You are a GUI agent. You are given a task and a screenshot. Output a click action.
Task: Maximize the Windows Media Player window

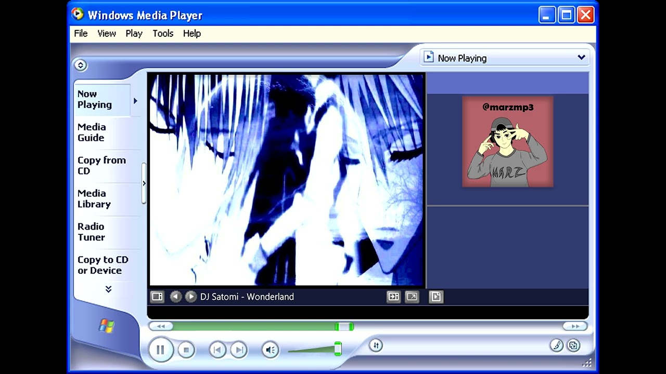click(566, 15)
